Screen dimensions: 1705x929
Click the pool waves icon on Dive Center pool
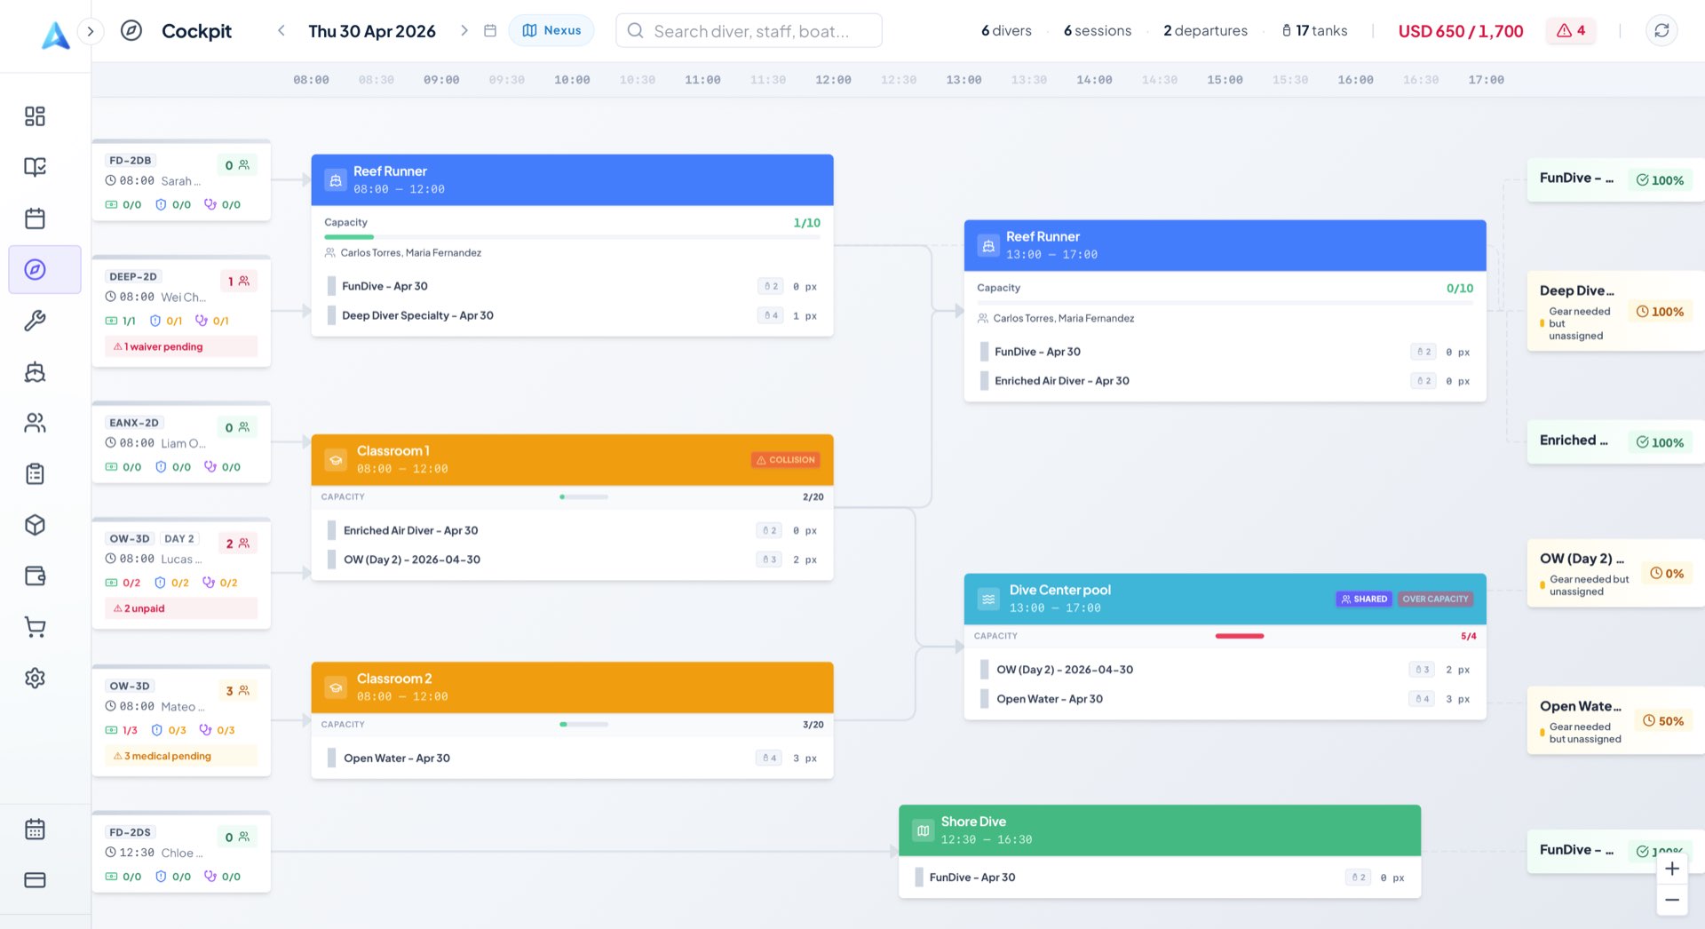(988, 599)
